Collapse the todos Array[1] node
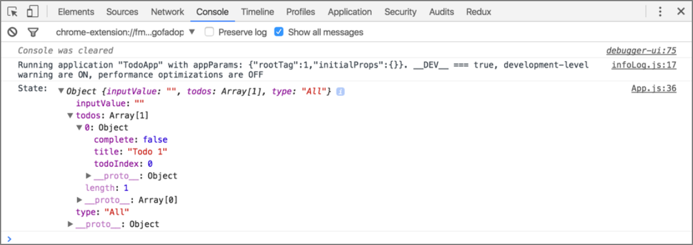Viewport: 693px width, 245px height. [70, 115]
